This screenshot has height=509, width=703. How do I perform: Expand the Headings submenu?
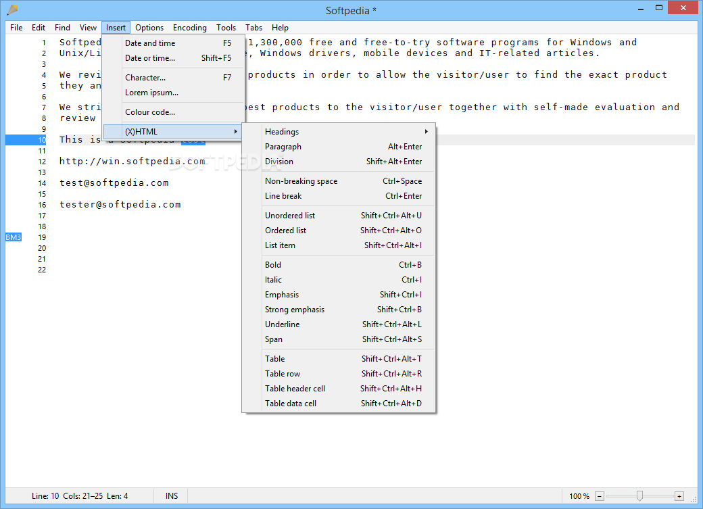click(339, 131)
